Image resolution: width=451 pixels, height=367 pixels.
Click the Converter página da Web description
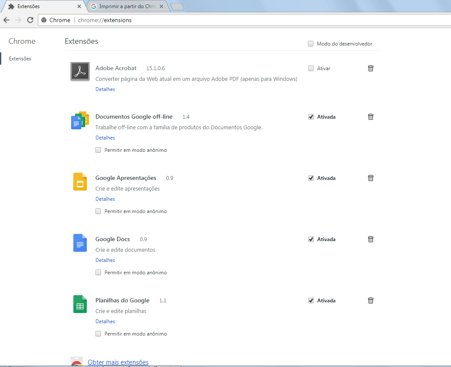pos(196,79)
